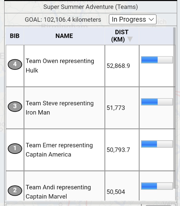The image size is (180, 206).
Task: Open the In Progress status dropdown
Action: point(132,20)
